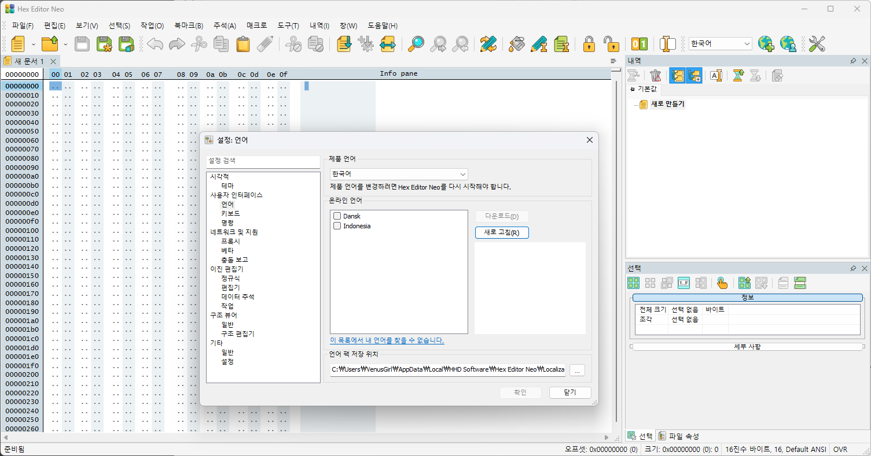The image size is (871, 456).
Task: Toggle the first highlighted branch icon in 내역 toolbar
Action: click(678, 75)
